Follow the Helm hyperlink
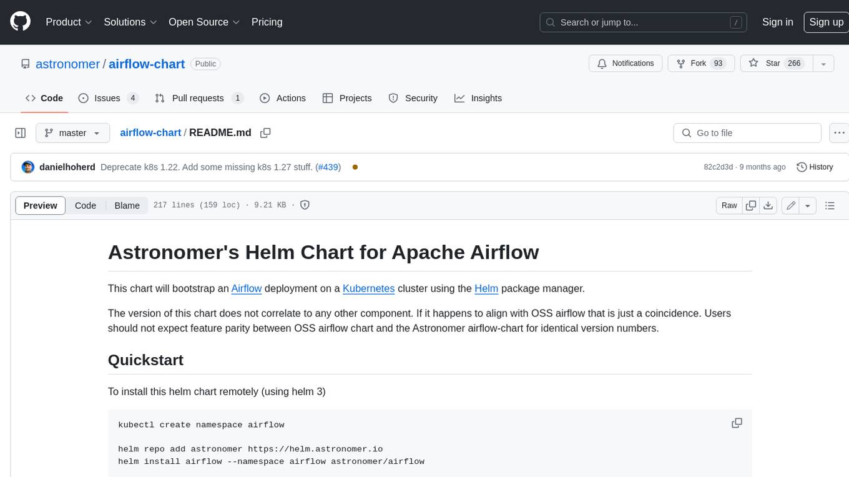This screenshot has height=477, width=849. pyautogui.click(x=486, y=288)
